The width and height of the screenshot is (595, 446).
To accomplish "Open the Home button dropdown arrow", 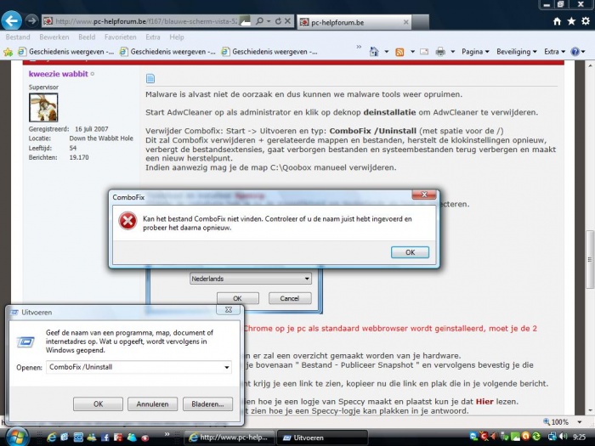I will [387, 52].
